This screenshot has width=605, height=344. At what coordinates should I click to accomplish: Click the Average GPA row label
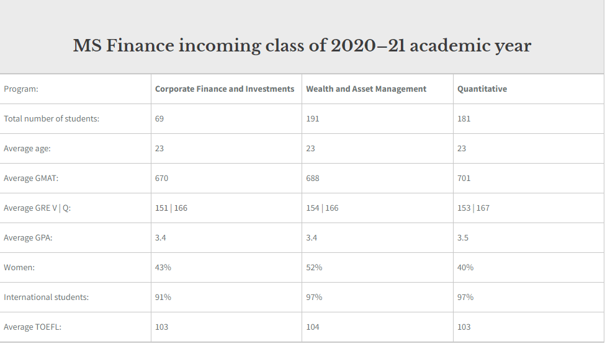tap(28, 238)
